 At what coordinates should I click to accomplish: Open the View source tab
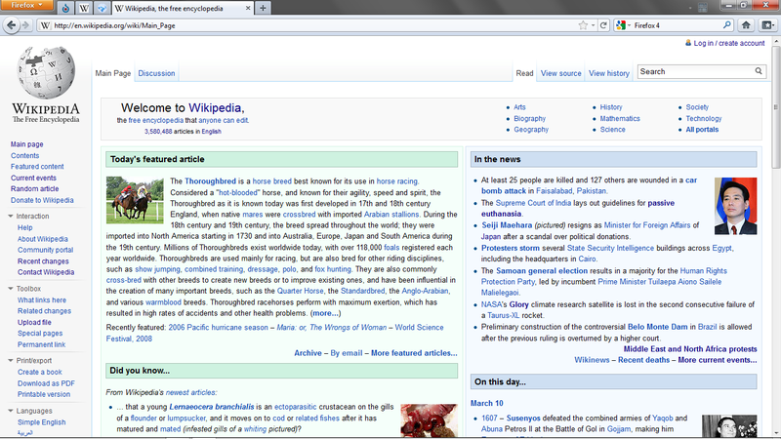pyautogui.click(x=560, y=73)
